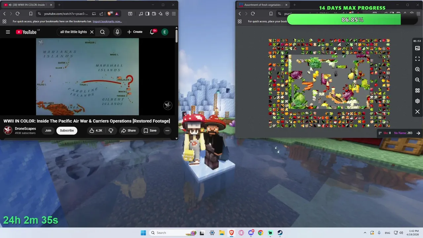Open Brave main menu in puzzle window
Viewport: 423px width, 238px height.
[x=418, y=14]
